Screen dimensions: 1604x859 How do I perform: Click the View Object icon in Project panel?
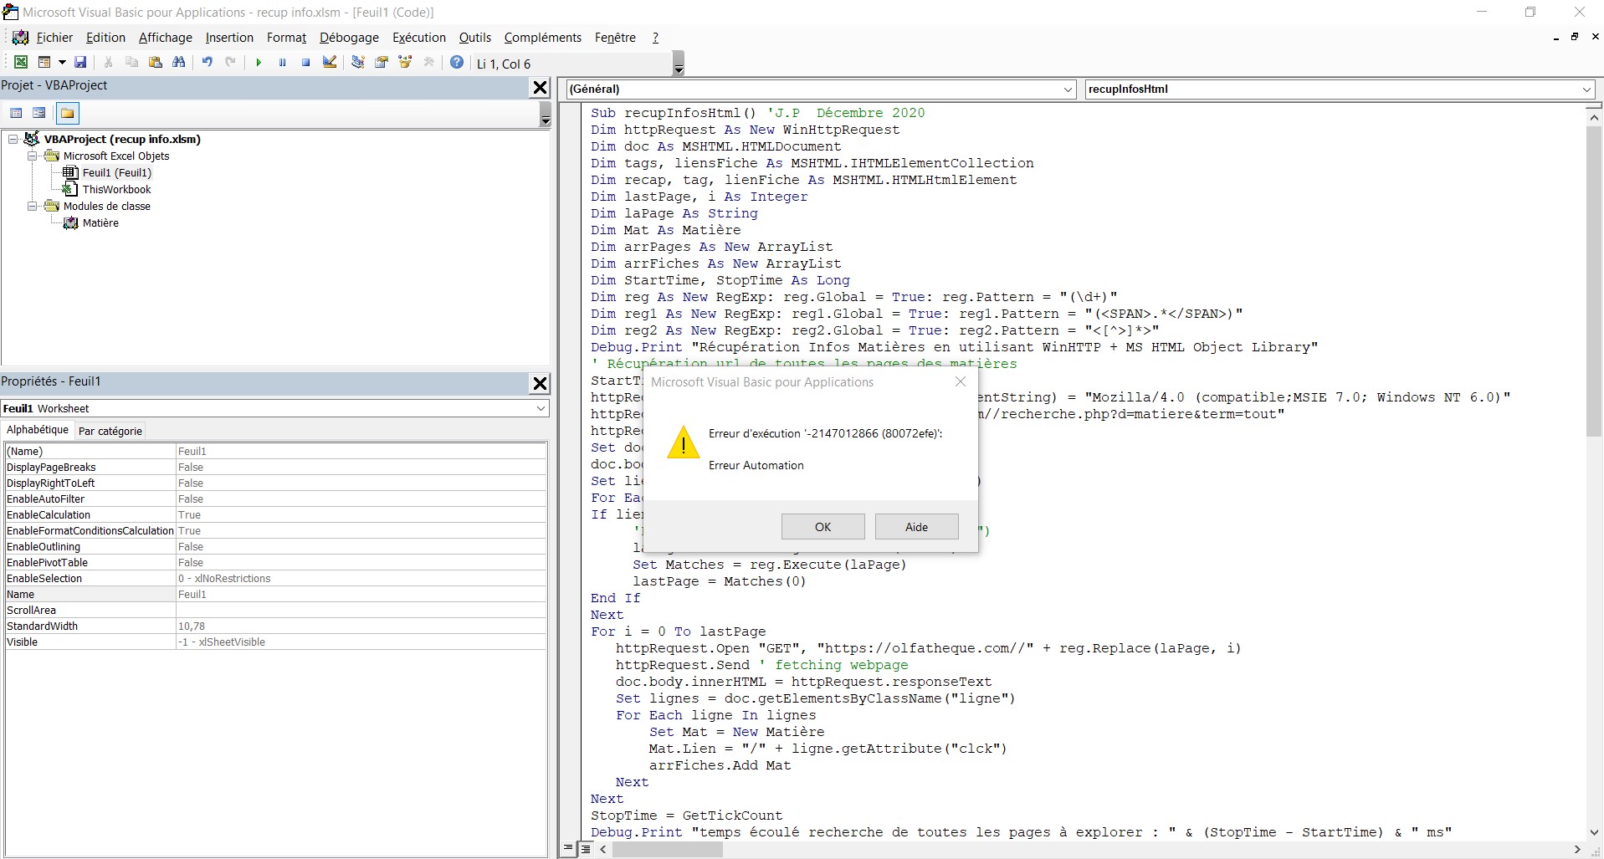point(38,113)
